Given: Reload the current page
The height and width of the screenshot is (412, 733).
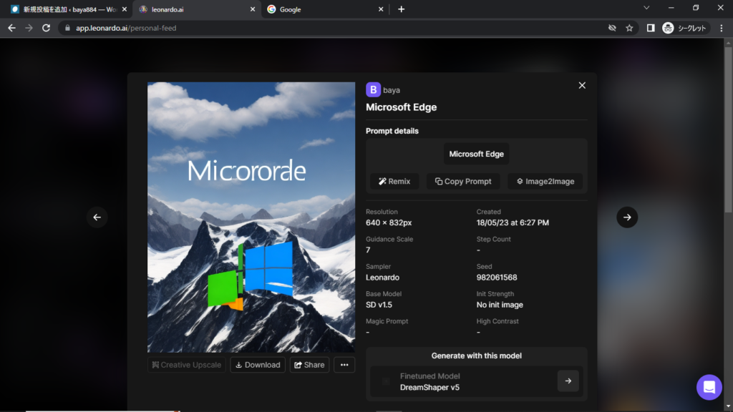Looking at the screenshot, I should (x=47, y=28).
